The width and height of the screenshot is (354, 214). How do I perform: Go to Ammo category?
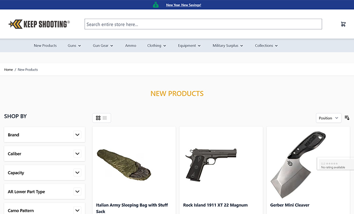coord(131,46)
